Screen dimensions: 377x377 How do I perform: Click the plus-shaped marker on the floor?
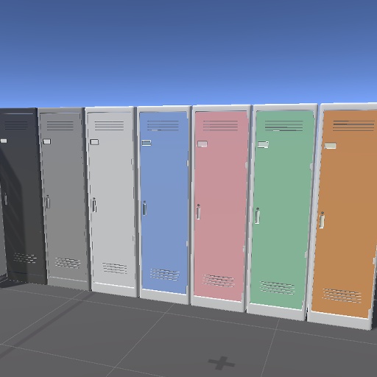222,363
